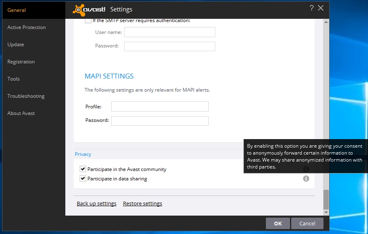Enable SMTP server requires authentication checkbox
Screen dimensions: 368x234
tap(88, 20)
